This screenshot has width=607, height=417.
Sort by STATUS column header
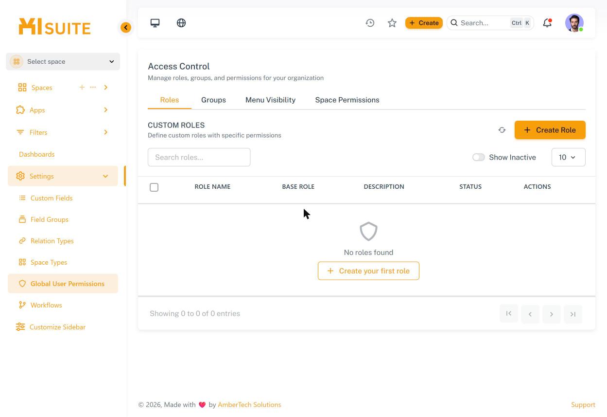click(x=470, y=187)
